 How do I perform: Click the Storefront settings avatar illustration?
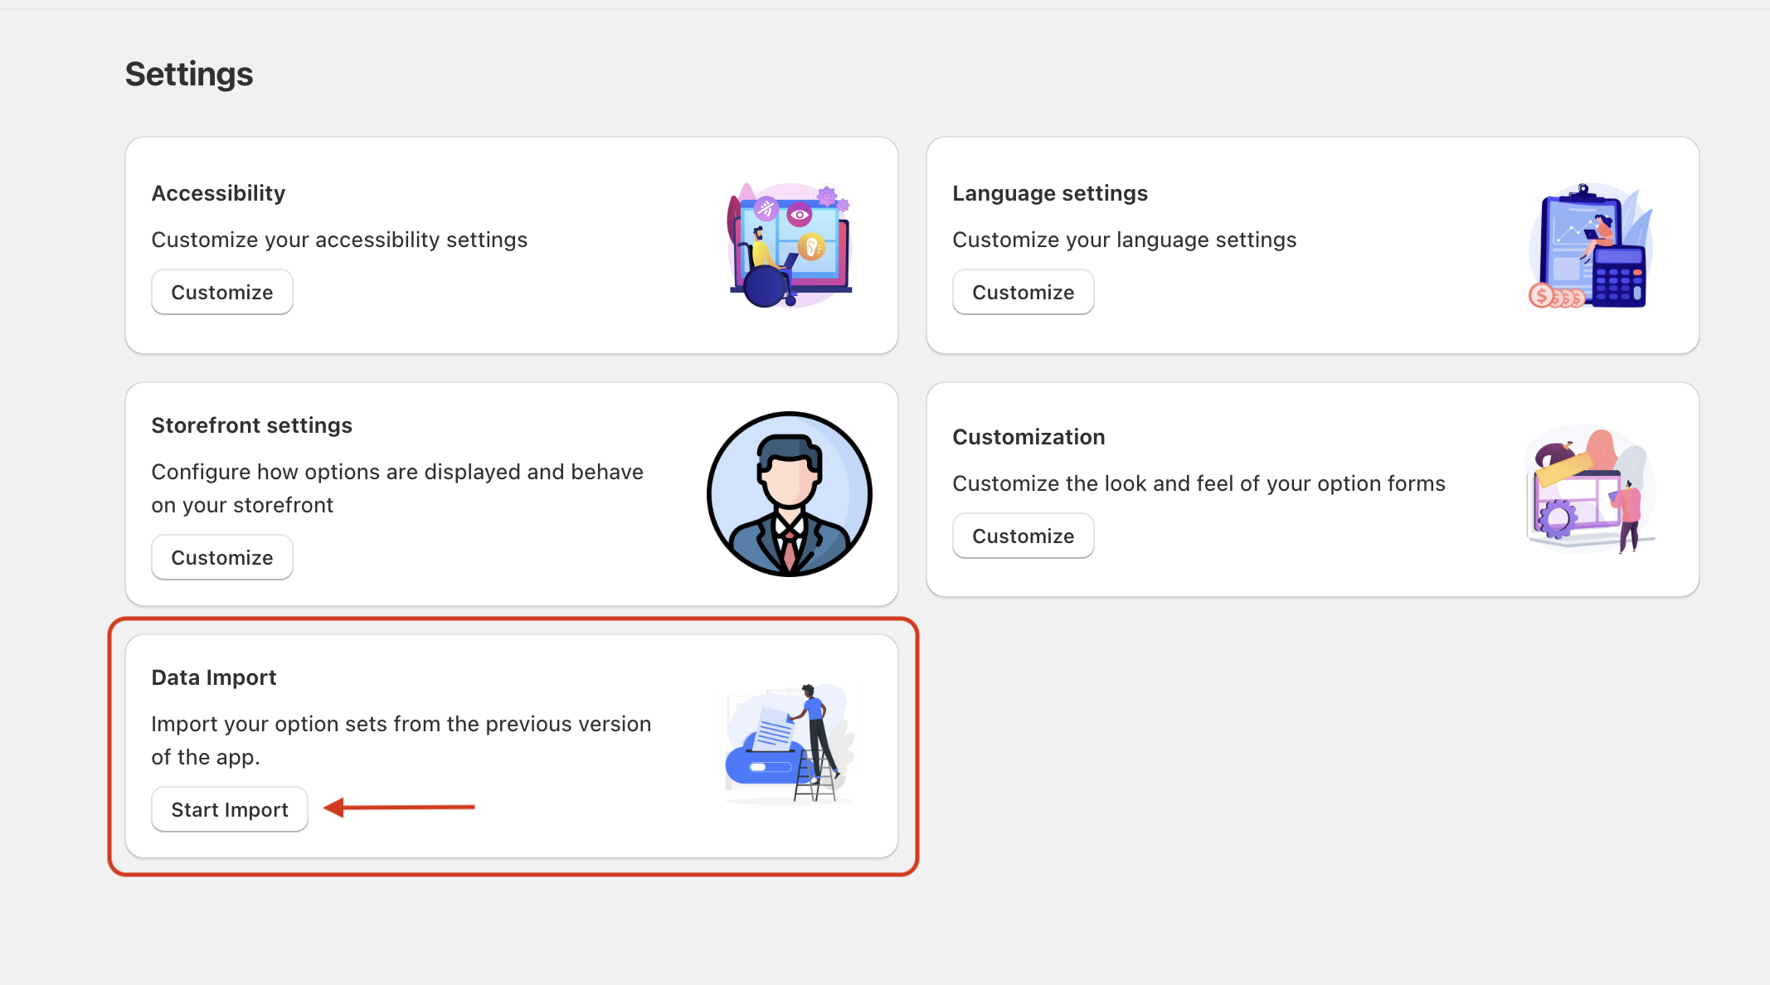coord(789,493)
